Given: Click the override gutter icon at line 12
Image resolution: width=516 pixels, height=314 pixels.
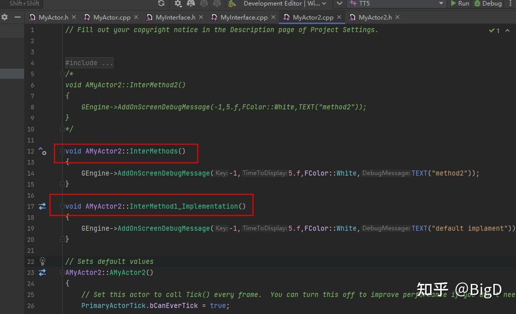Looking at the screenshot, I should (42, 151).
